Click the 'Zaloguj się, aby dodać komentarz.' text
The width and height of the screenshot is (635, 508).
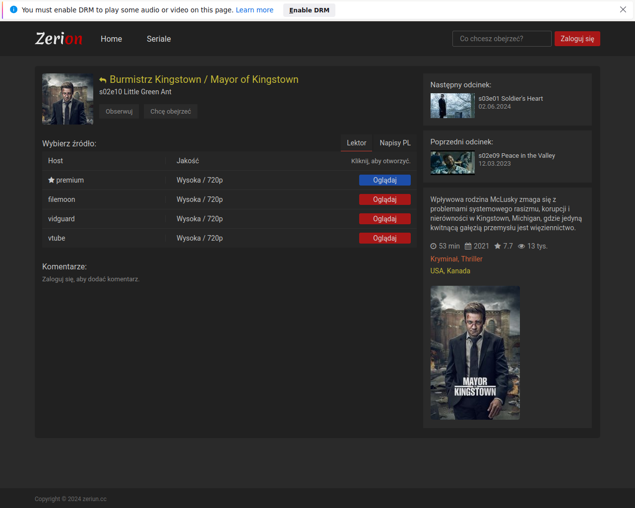click(91, 279)
